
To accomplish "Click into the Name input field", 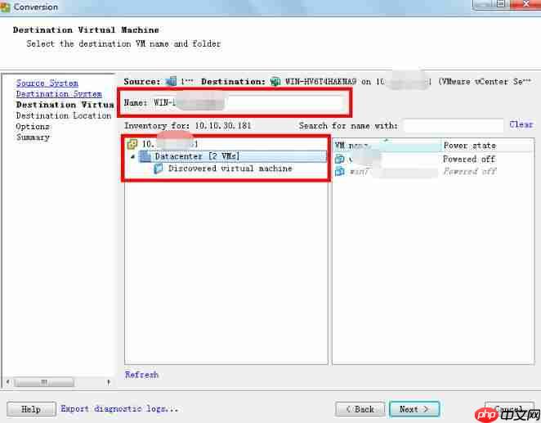I will pos(250,102).
